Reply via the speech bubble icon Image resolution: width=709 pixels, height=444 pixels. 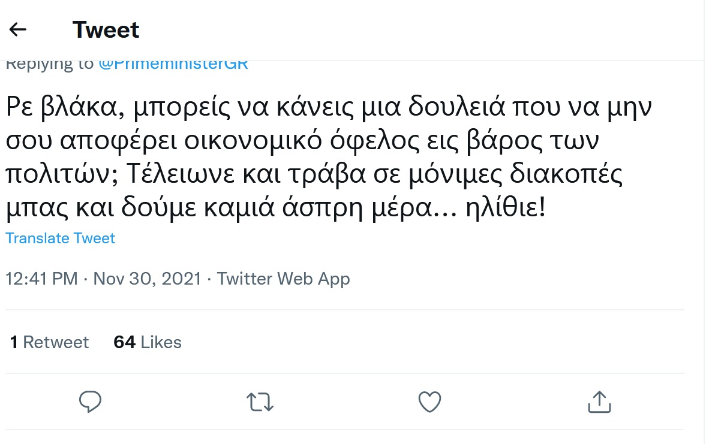pos(90,401)
